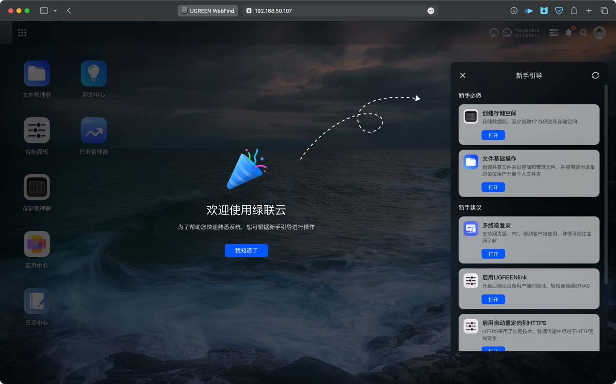
Task: Refresh the 新手引导 guide panel
Action: [595, 76]
